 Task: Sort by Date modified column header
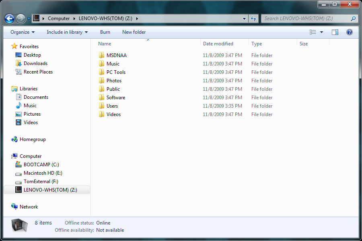pyautogui.click(x=218, y=44)
